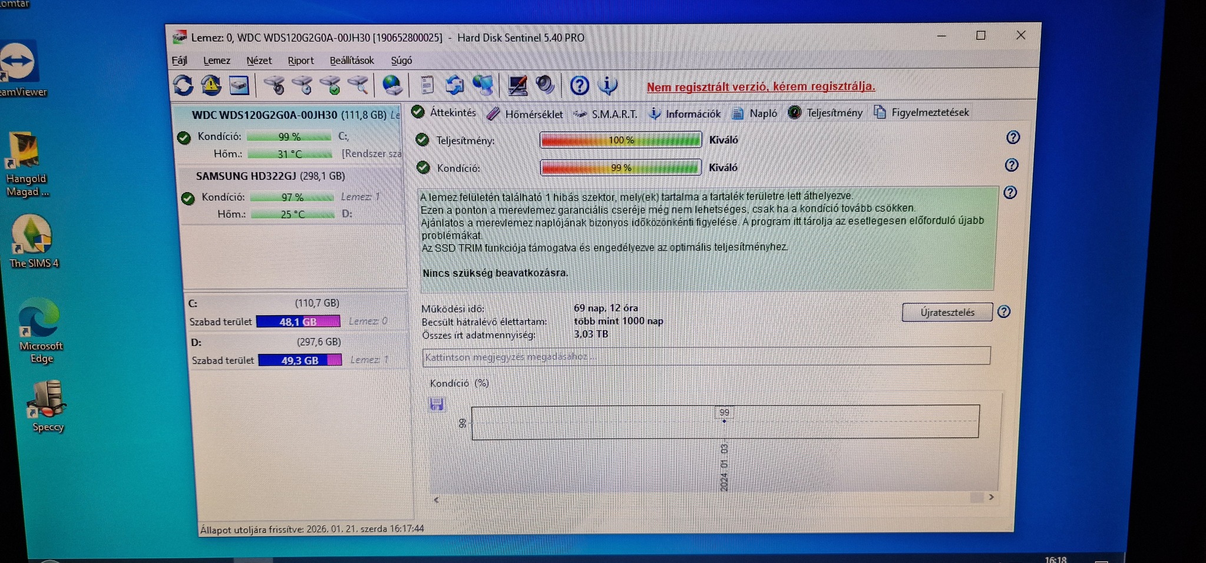Click the disk icon with dark round badge
The width and height of the screenshot is (1206, 563).
[274, 85]
